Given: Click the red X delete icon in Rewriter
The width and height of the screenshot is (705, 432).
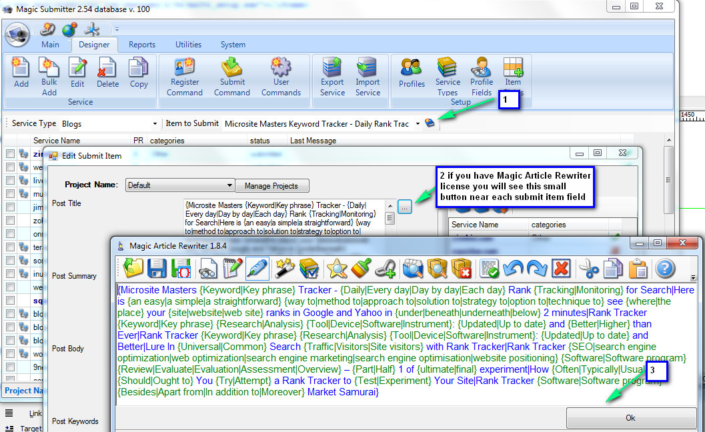Looking at the screenshot, I should click(x=561, y=269).
